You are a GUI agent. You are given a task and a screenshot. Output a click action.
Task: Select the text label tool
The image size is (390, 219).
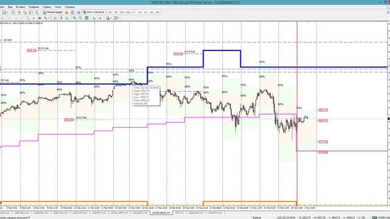(40, 18)
